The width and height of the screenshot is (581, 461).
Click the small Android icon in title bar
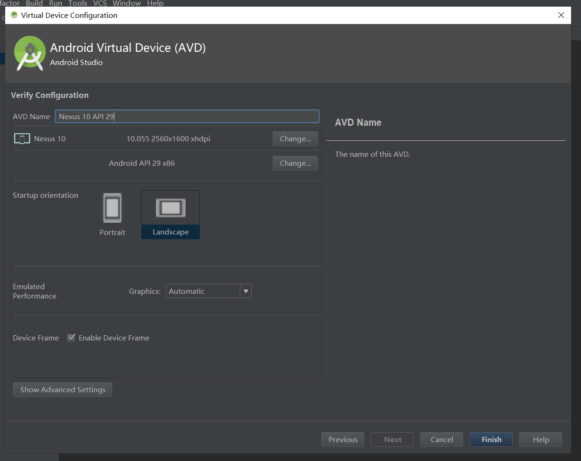pyautogui.click(x=14, y=15)
